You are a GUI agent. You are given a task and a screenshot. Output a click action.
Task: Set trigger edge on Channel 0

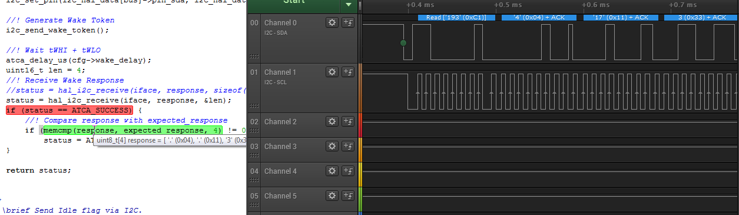coord(347,22)
